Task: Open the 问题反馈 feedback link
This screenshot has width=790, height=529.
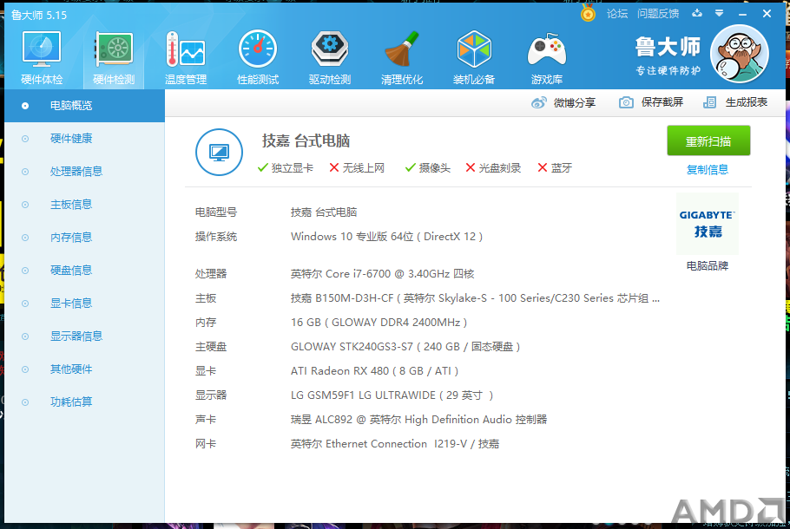Action: pyautogui.click(x=658, y=14)
